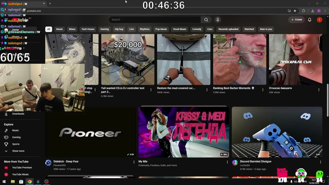Bookmark this page with the star icon
Screen dimensions: 329x185
pyautogui.click(x=295, y=11)
